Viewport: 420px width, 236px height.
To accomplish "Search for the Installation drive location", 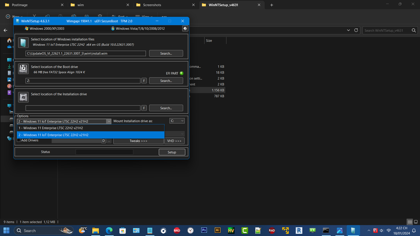I will [x=166, y=108].
